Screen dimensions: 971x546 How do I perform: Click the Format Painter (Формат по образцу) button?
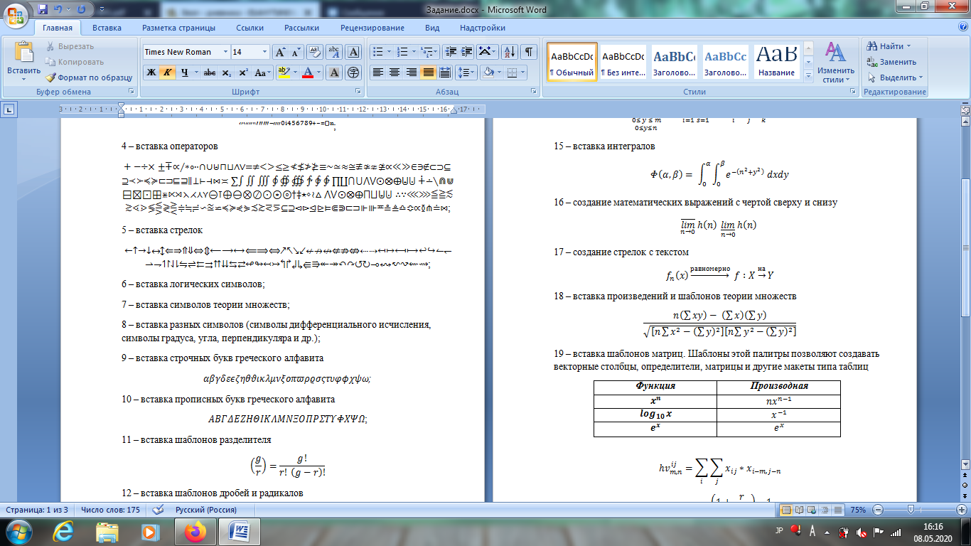coord(89,77)
